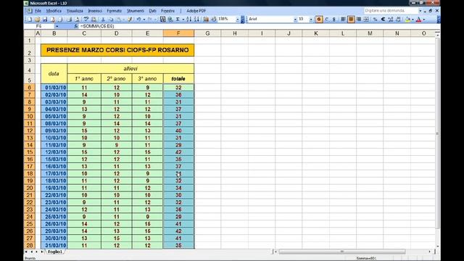Expand the help question box dropdown
This screenshot has width=464, height=261.
point(420,11)
